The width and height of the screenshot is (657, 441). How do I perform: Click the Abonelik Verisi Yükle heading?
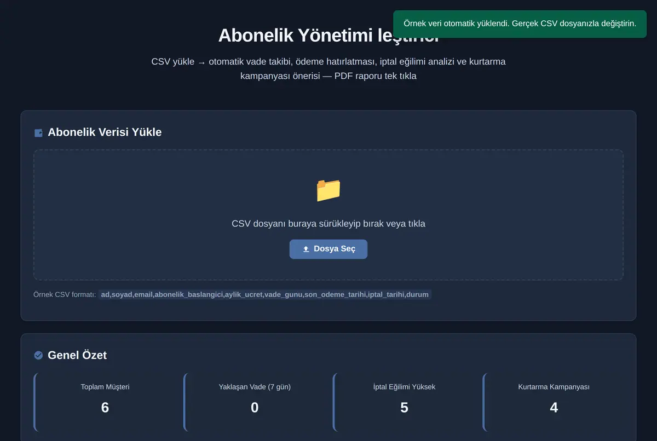pos(105,132)
